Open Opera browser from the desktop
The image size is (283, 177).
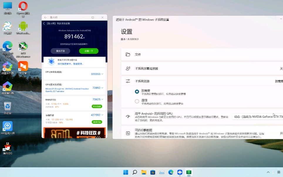23,6
